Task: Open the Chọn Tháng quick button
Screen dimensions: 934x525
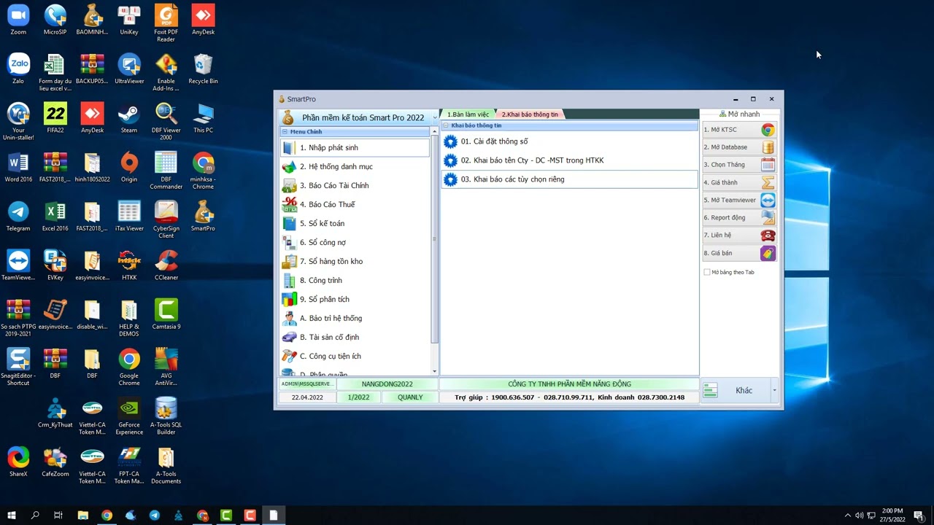Action: click(x=739, y=165)
